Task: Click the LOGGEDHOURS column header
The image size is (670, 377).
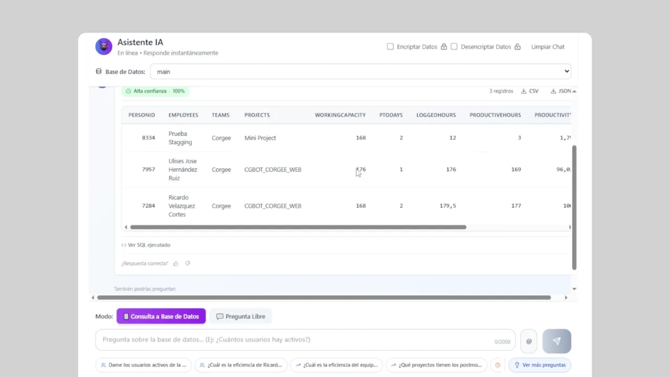Action: coord(436,115)
